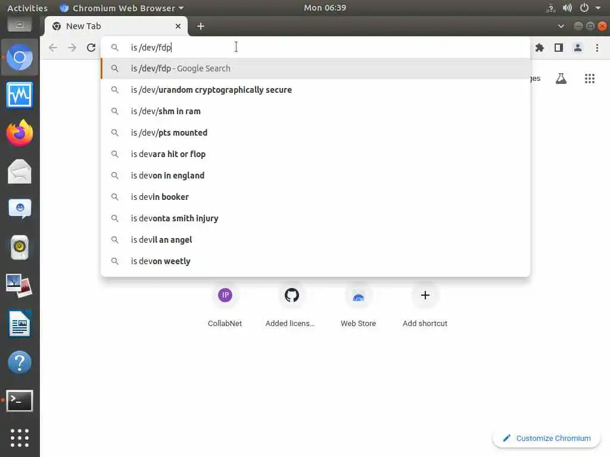Launch System Monitor from the dock
Viewport: 610px width, 457px height.
coord(20,95)
